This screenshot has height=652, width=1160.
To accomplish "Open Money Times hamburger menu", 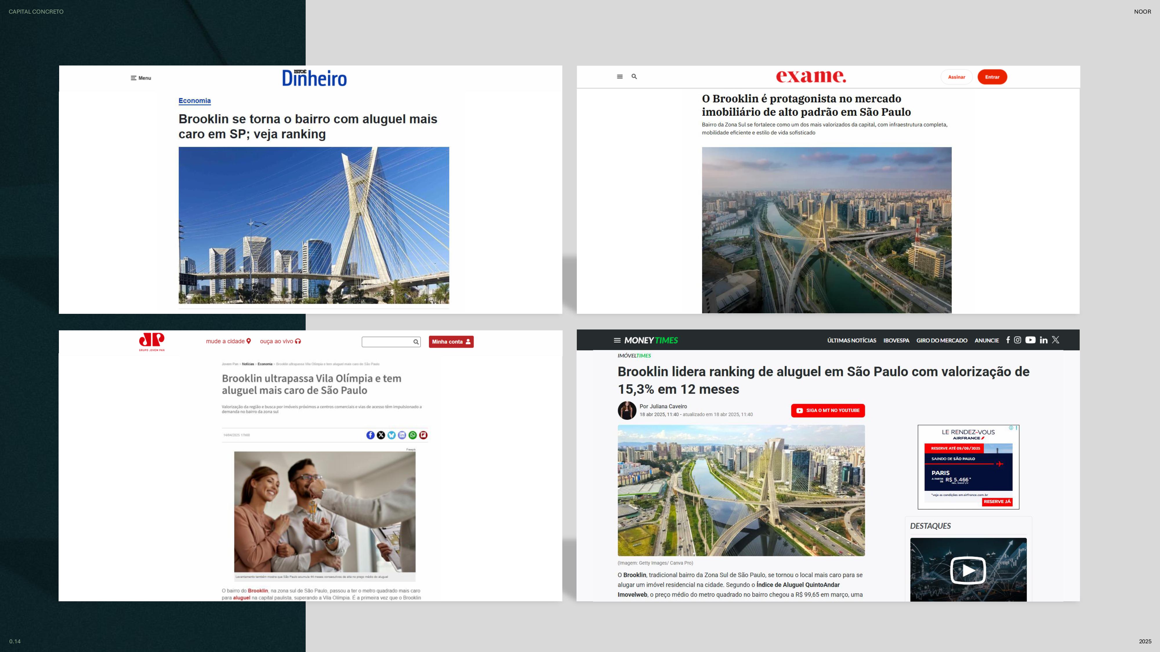I will [617, 340].
